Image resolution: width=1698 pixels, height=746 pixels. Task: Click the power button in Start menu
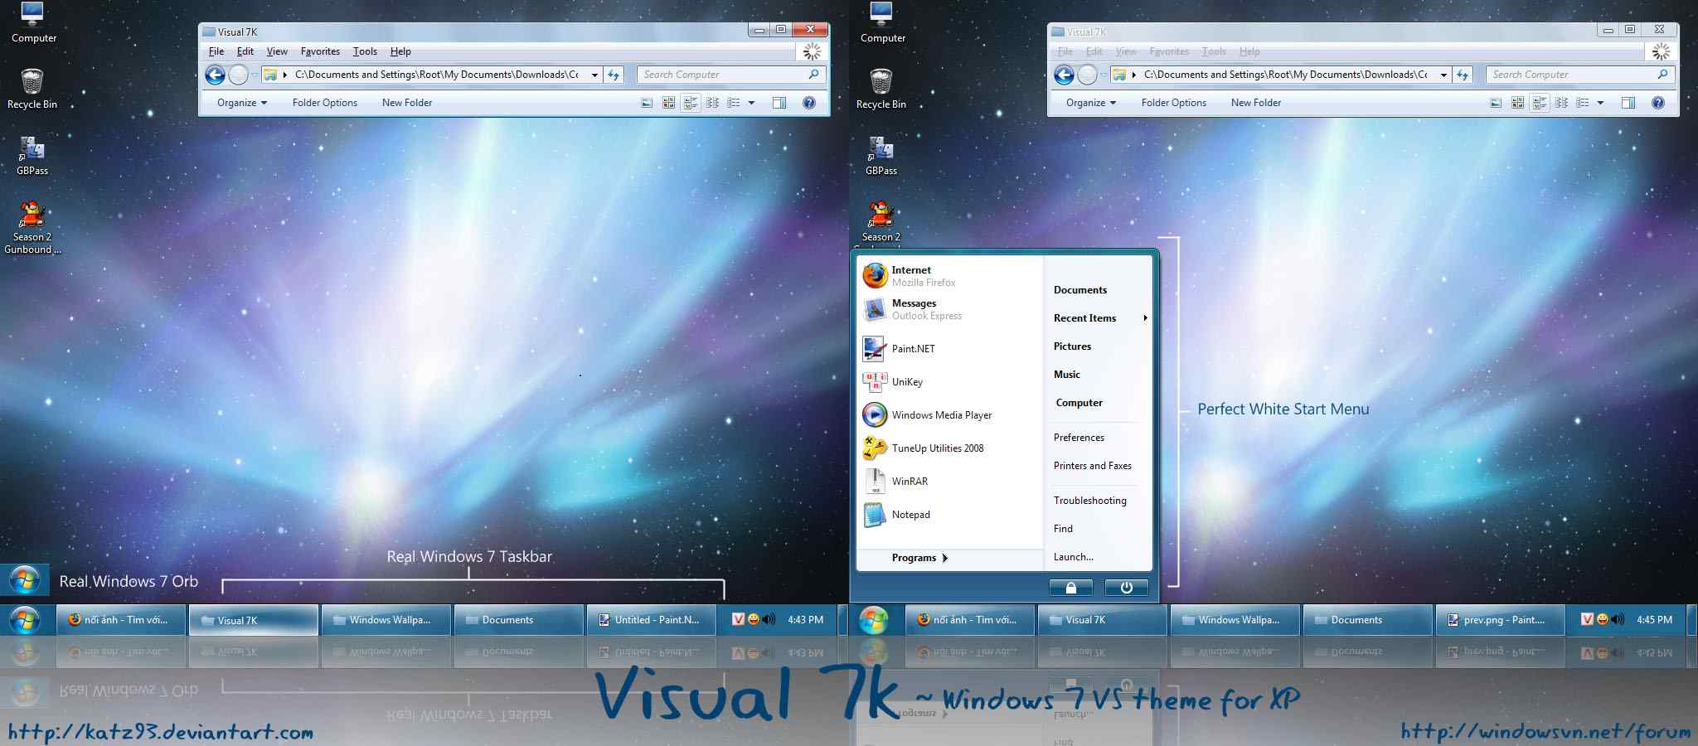1126,588
